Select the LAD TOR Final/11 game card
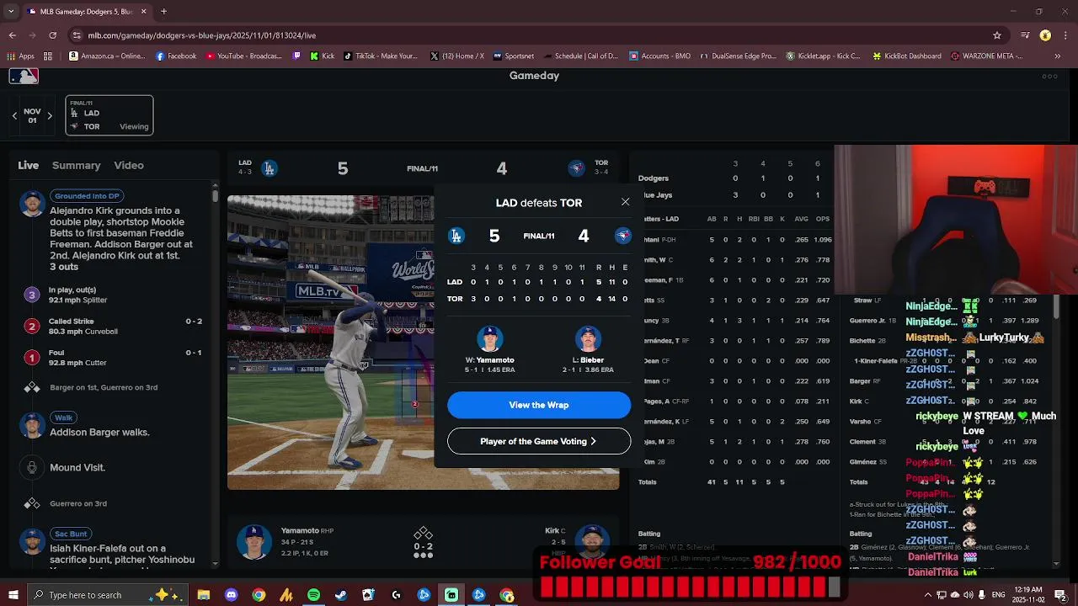The image size is (1078, 606). click(x=109, y=115)
